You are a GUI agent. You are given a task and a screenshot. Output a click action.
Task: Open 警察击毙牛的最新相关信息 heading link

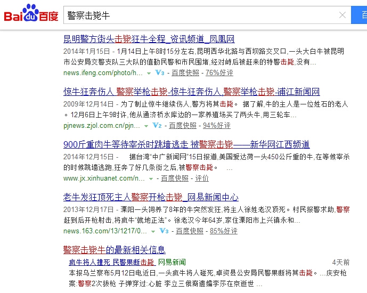(115, 250)
